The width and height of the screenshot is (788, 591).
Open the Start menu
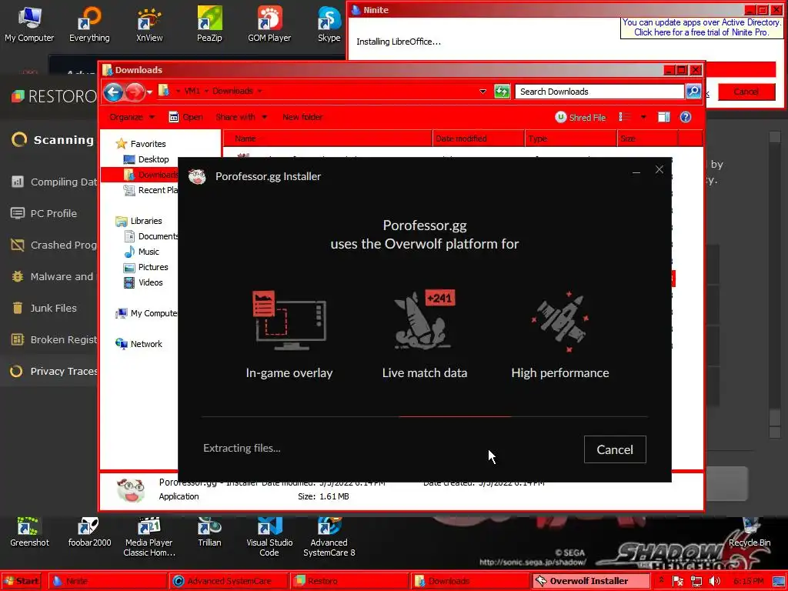tap(22, 581)
